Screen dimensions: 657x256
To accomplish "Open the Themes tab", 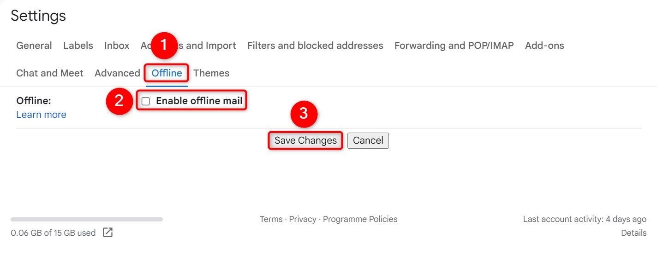I will tap(211, 73).
